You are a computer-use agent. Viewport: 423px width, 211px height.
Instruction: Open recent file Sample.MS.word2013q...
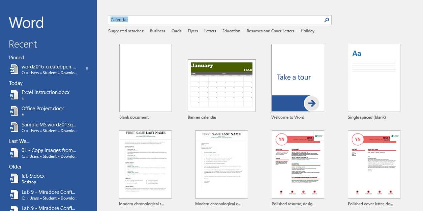(48, 127)
